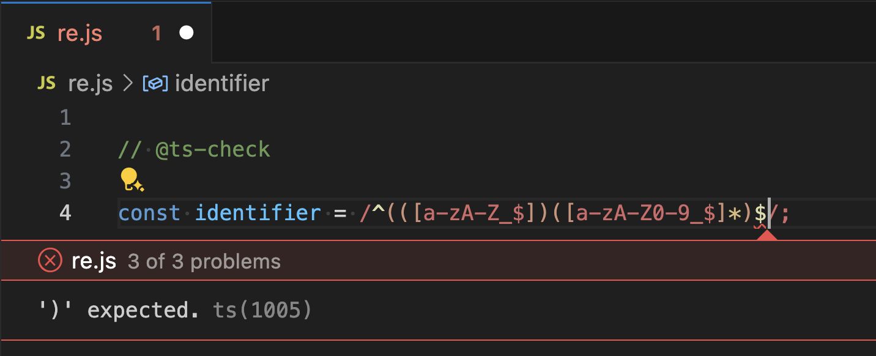
Task: Click the JS icon in the breadcrumb bar
Action: (x=46, y=83)
